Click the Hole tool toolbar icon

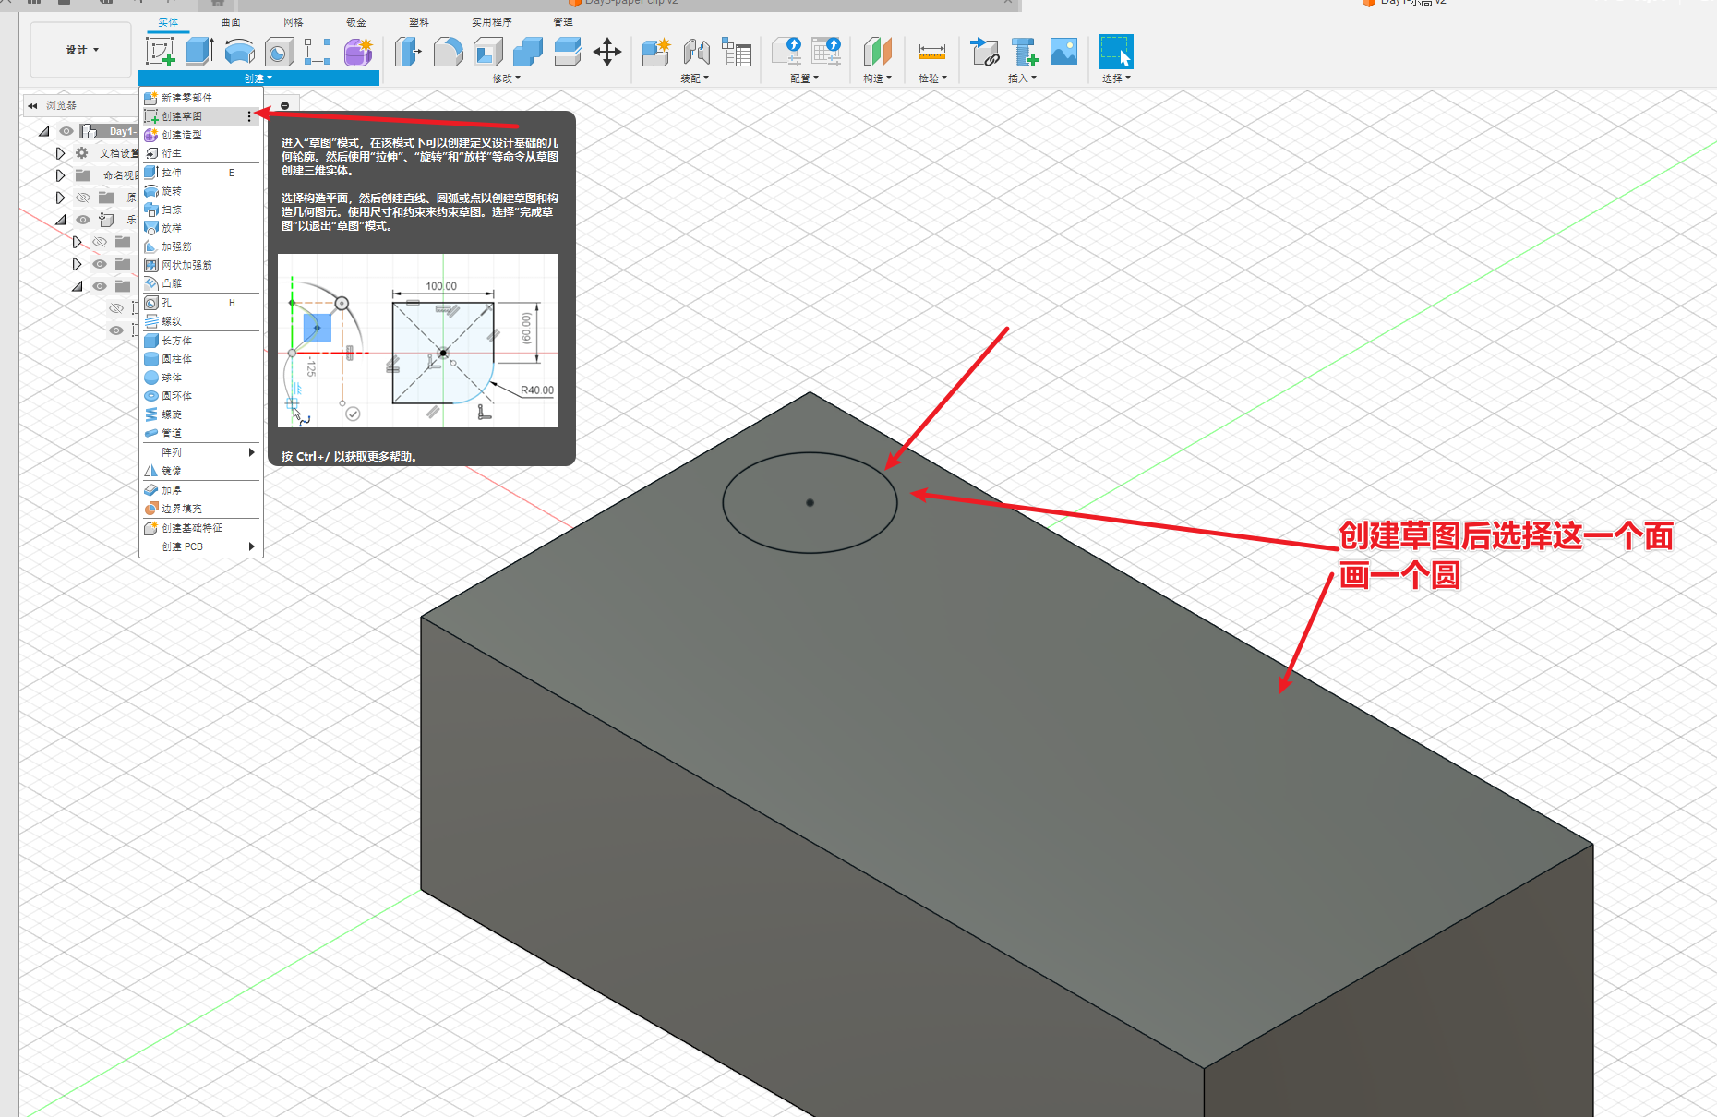pos(279,52)
